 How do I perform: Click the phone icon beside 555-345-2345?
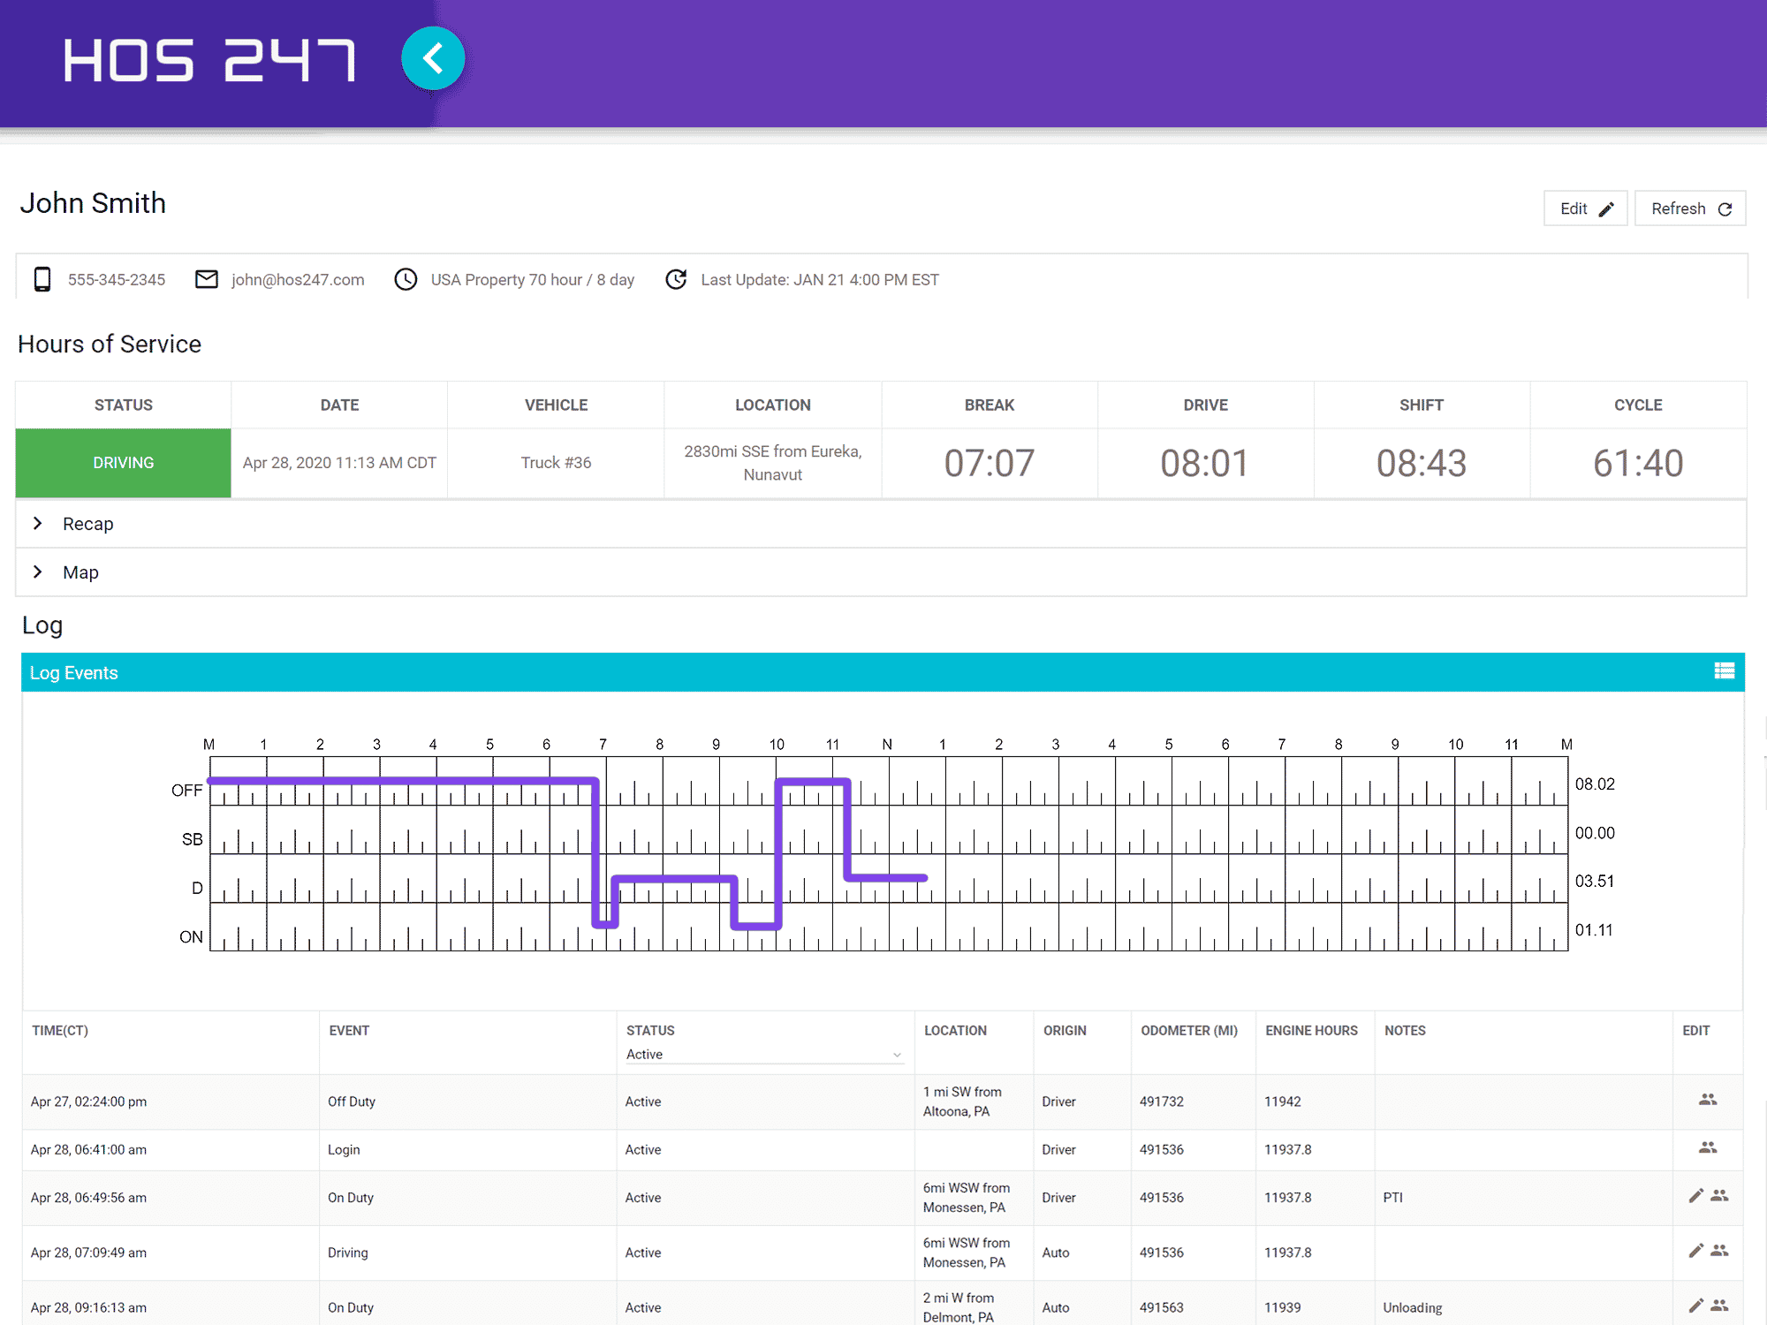coord(42,279)
